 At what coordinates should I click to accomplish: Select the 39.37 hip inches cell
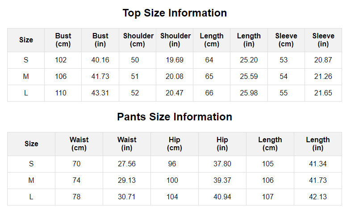coord(222,181)
